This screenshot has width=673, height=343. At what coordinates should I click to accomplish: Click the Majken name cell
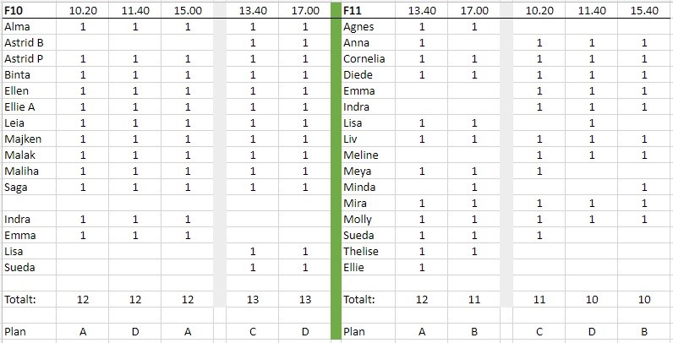coord(22,139)
